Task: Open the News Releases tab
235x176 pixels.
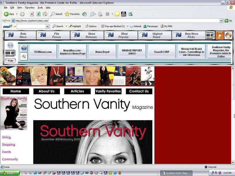Action: pyautogui.click(x=87, y=35)
